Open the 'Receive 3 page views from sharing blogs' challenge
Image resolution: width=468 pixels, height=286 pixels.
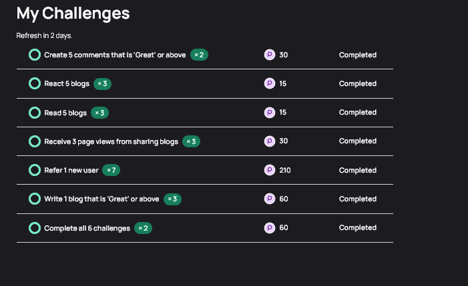click(x=111, y=141)
